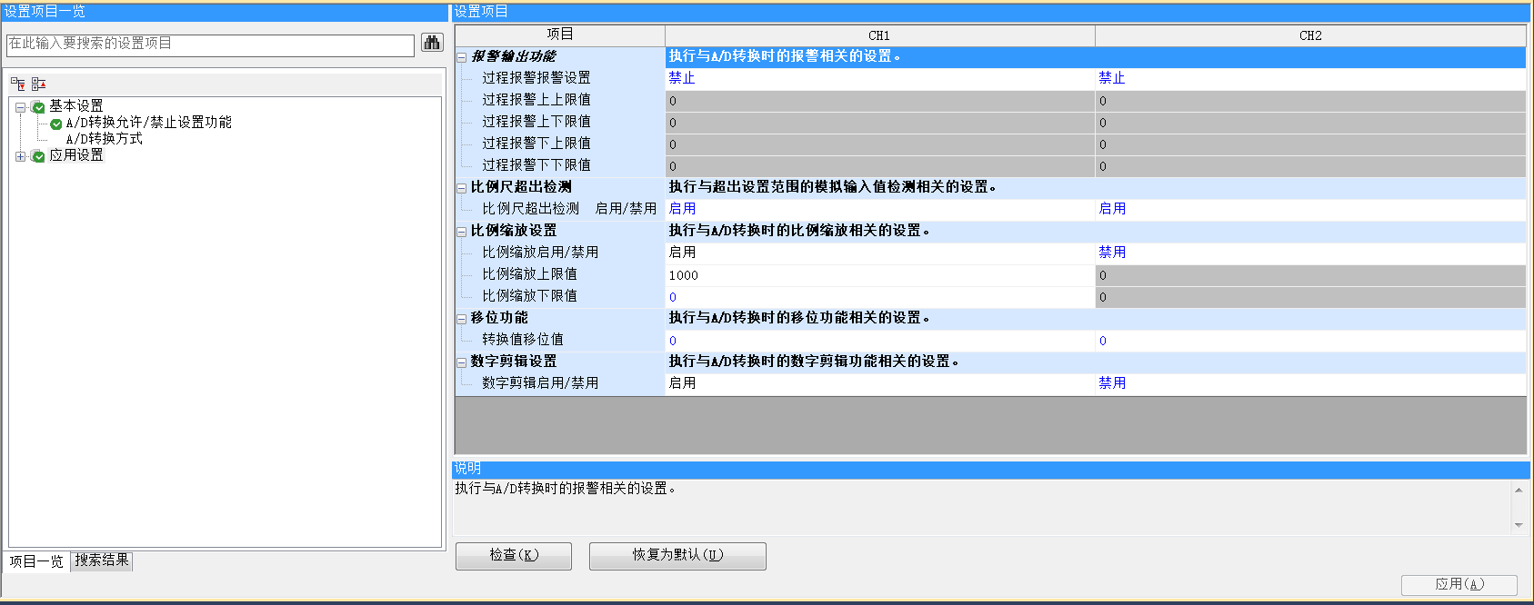Screen dimensions: 1534x605
Task: Expand the 应用设置 tree node
Action: [20, 156]
